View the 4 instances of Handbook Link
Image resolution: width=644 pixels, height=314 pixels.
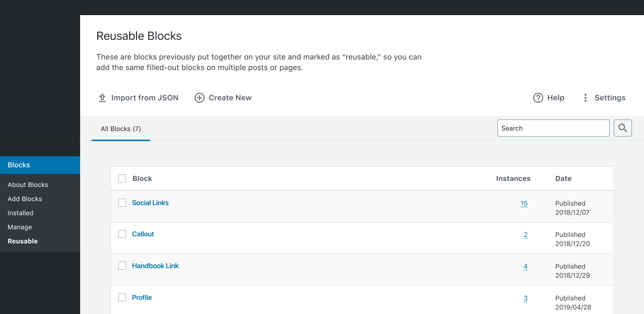pos(525,266)
